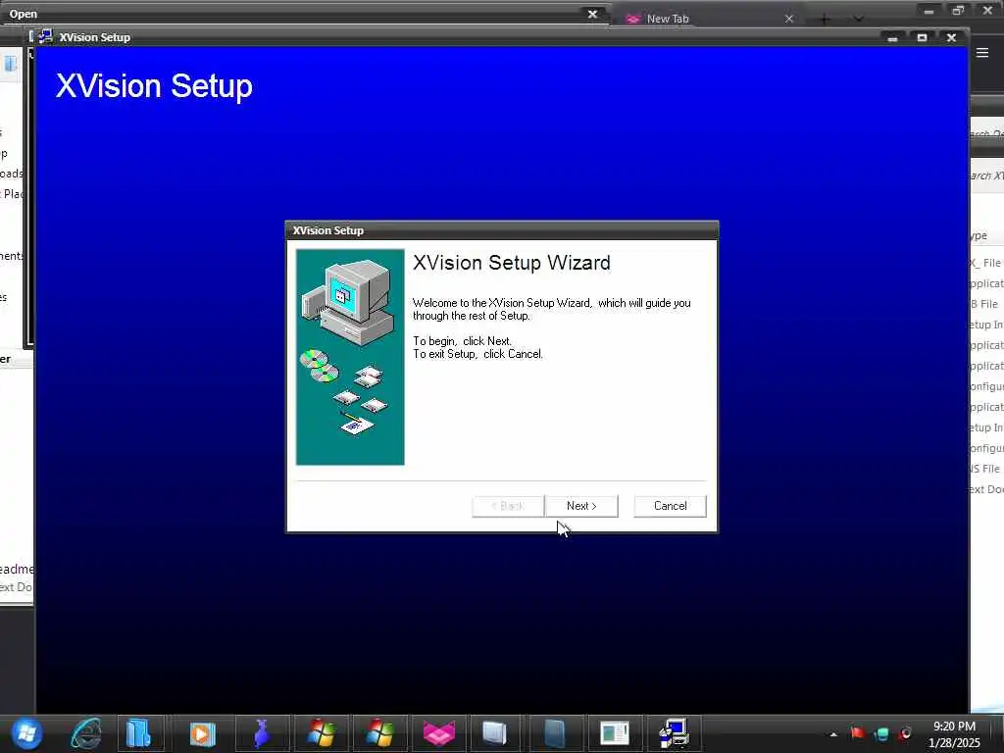Click the volume icon in system tray
Viewport: 1004px width, 753px height.
pos(905,733)
